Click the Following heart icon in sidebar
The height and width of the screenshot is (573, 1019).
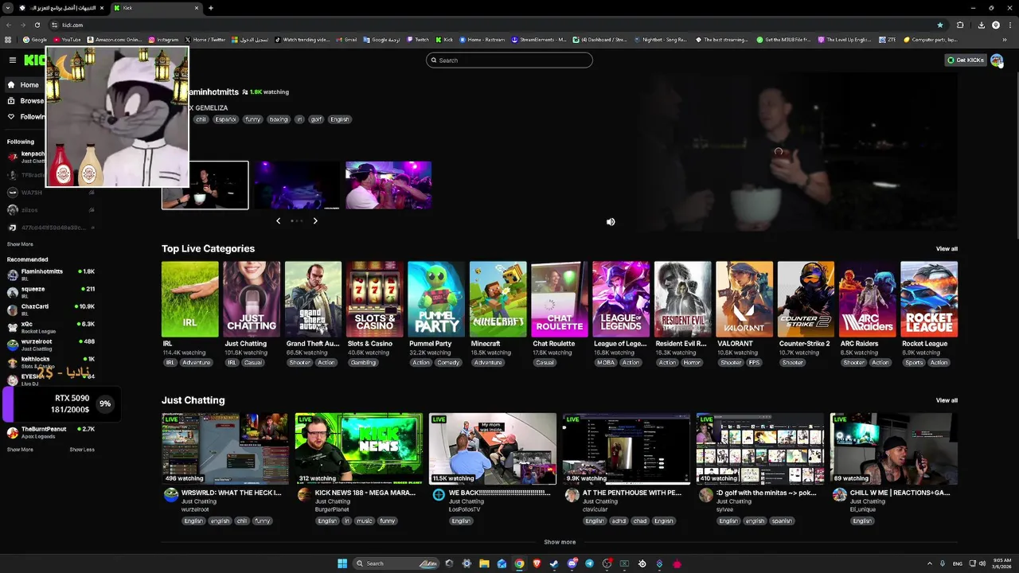coord(11,117)
